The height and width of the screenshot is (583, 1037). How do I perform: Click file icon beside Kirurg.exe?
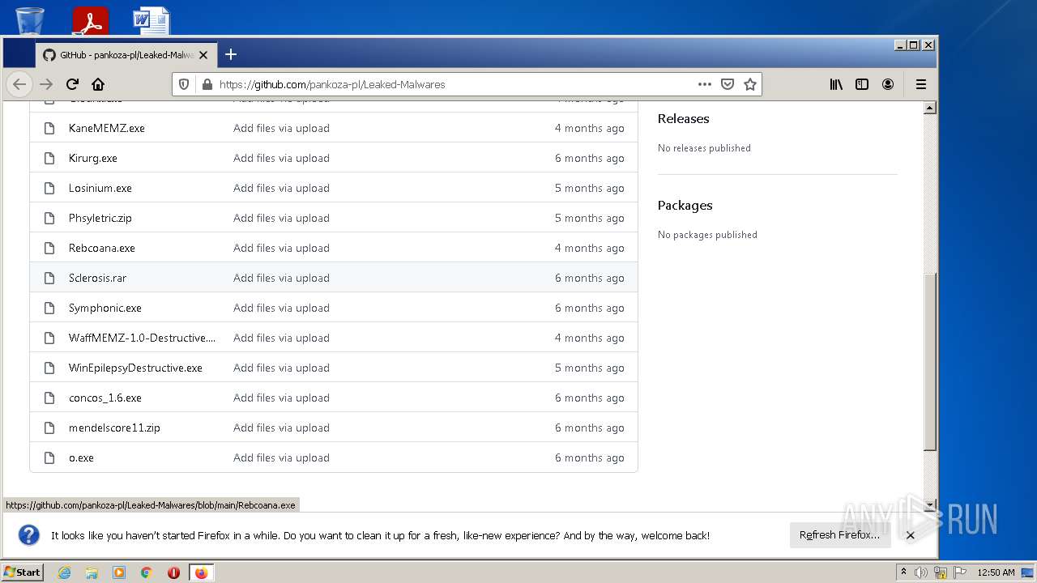(49, 158)
